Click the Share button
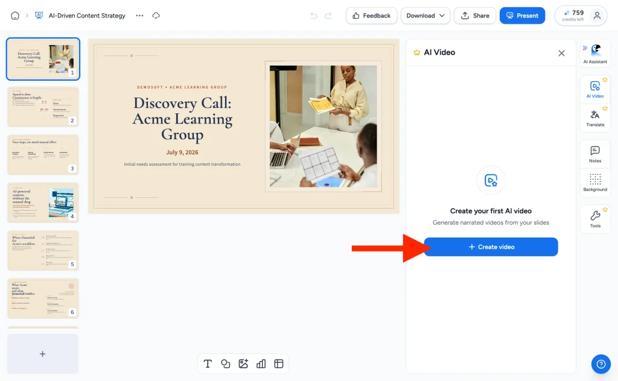 475,16
